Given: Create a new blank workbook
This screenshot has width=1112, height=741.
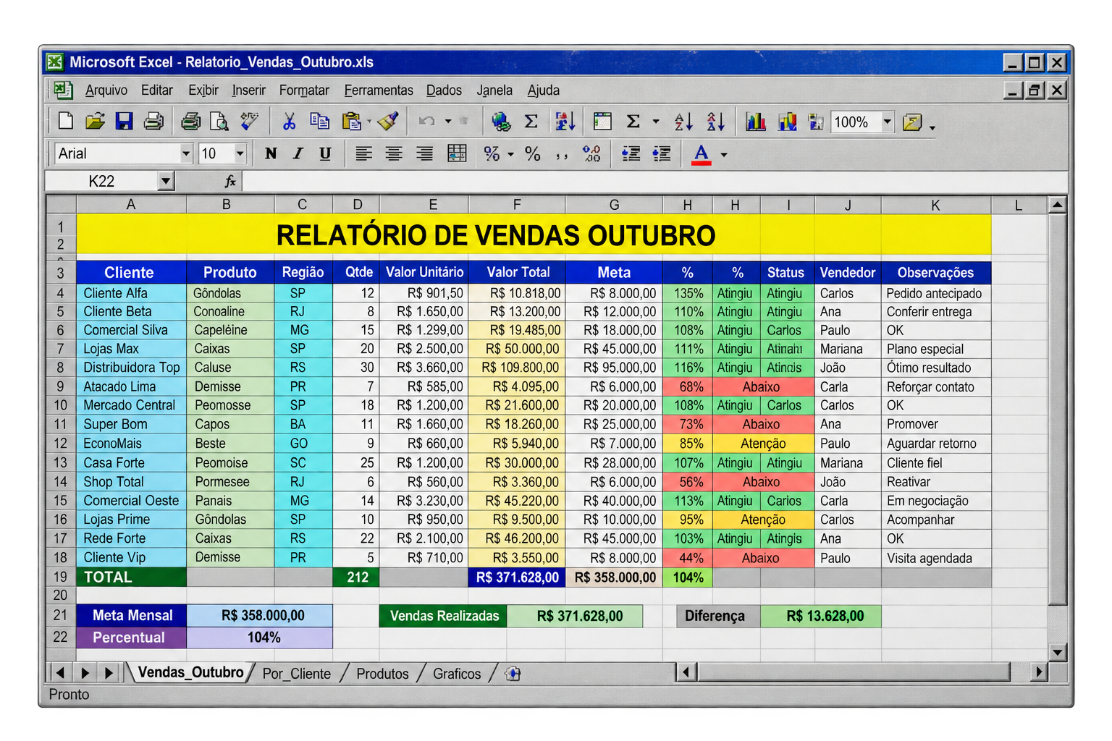Looking at the screenshot, I should (x=66, y=121).
